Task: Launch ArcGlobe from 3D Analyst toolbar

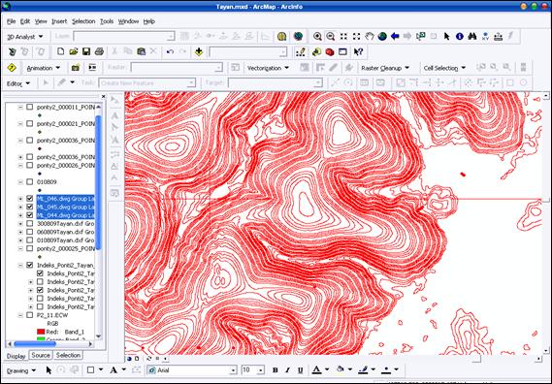Action: pos(298,36)
